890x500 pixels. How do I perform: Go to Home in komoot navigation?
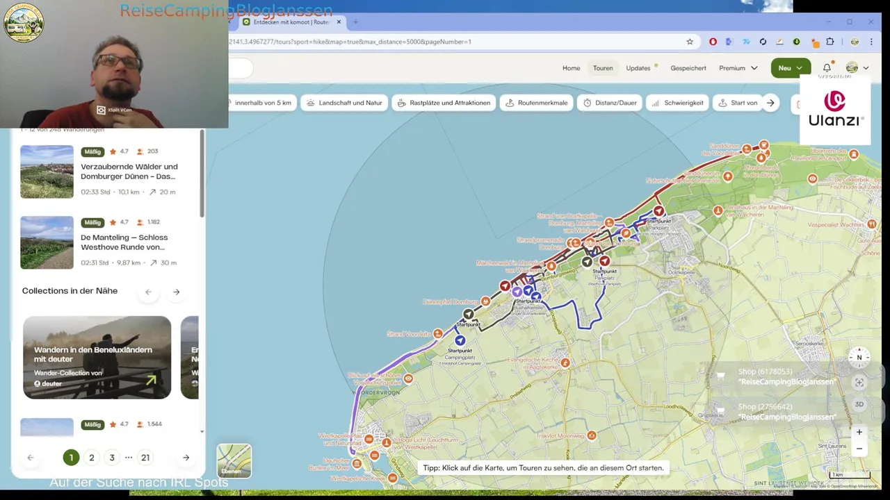coord(571,68)
